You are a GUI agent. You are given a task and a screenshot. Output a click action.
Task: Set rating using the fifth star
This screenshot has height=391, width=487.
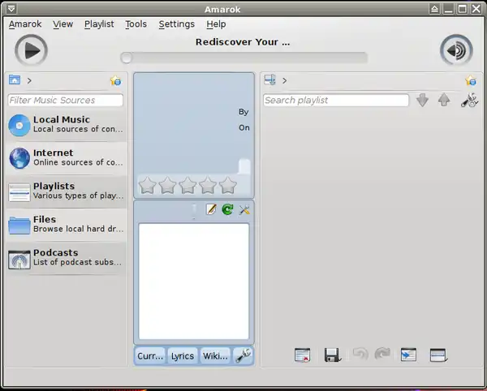(228, 186)
